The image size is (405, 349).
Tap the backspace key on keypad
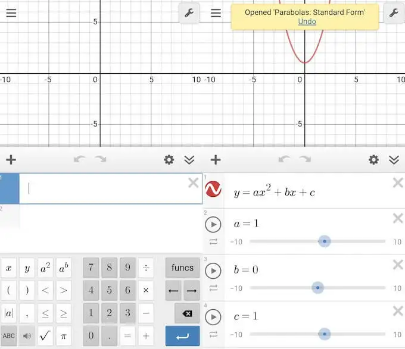point(187,313)
